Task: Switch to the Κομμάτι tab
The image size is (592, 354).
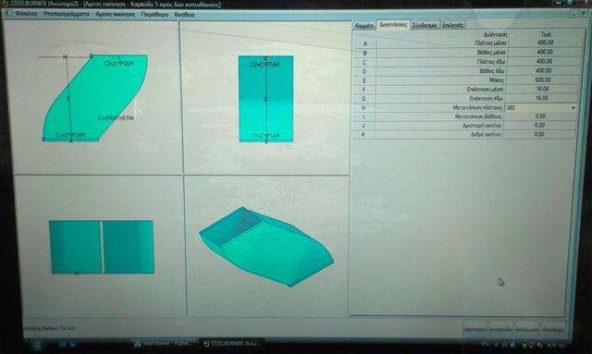Action: coord(364,26)
